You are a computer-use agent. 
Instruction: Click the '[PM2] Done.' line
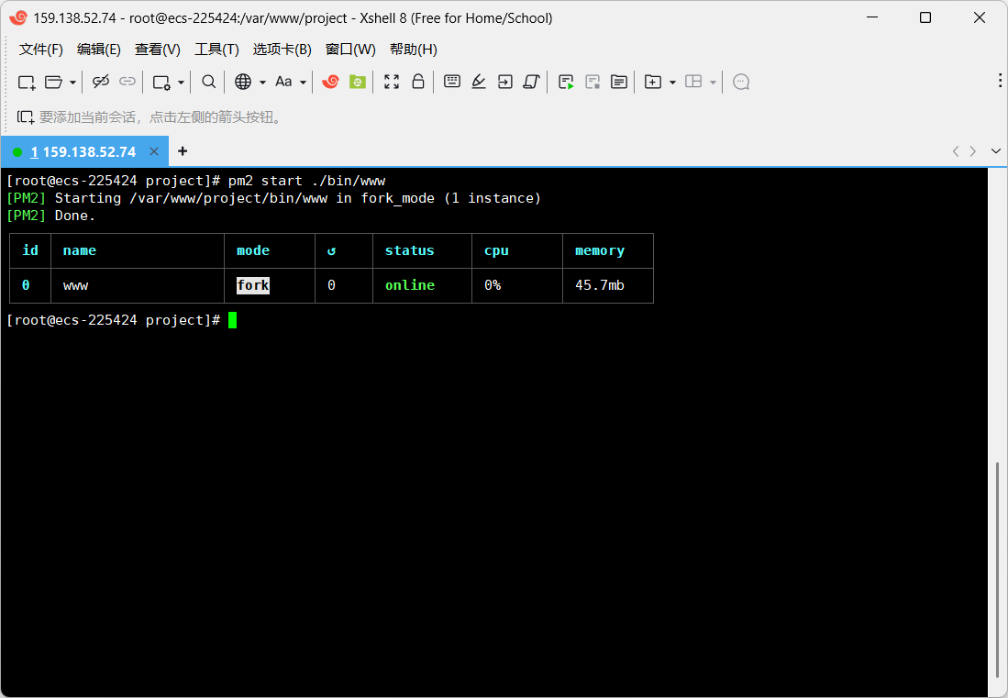(50, 216)
